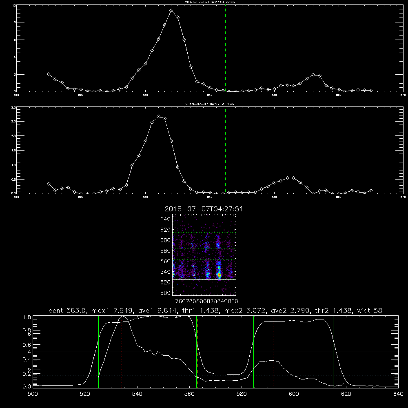The height and width of the screenshot is (408, 408).
Task: Click the '500' label on bottom plot x-axis
Action: coord(33,394)
